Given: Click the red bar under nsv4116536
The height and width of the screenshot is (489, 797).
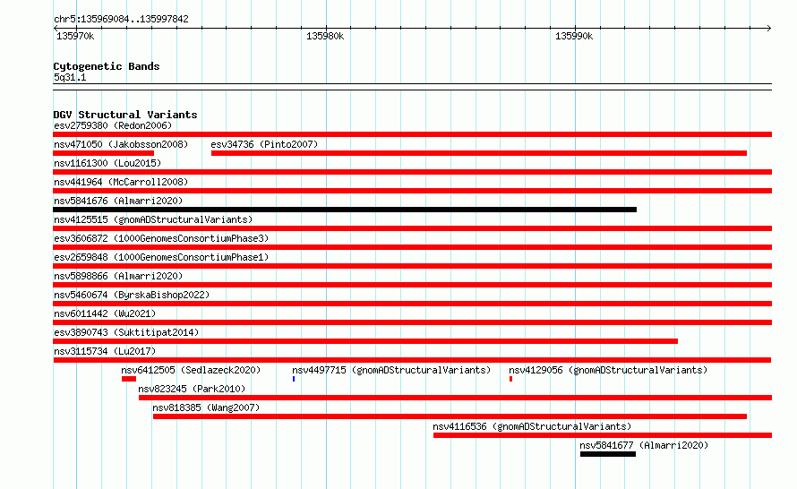Looking at the screenshot, I should (603, 435).
